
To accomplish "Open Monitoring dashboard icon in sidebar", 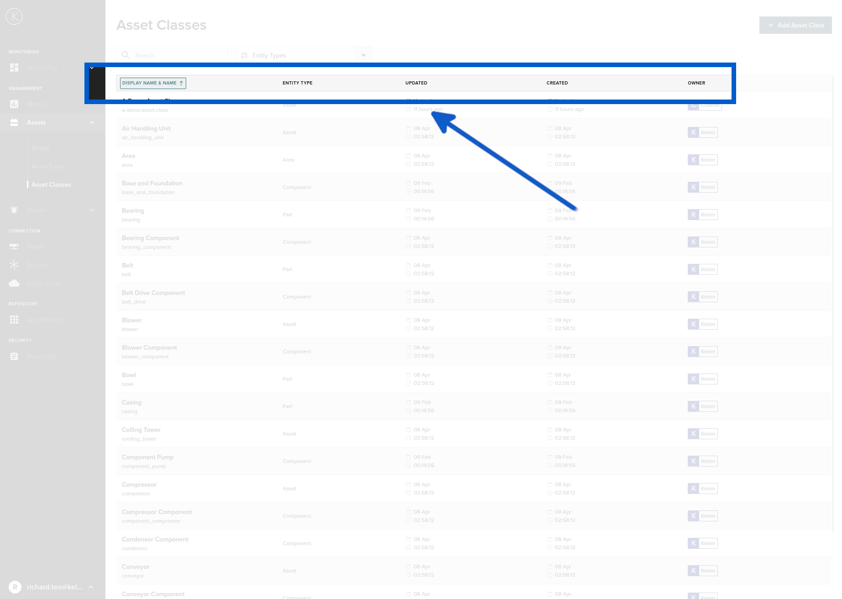I will [14, 68].
